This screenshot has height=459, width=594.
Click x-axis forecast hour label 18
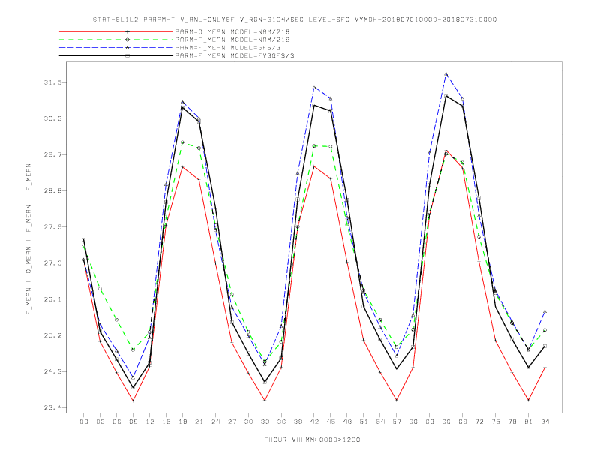pos(182,421)
